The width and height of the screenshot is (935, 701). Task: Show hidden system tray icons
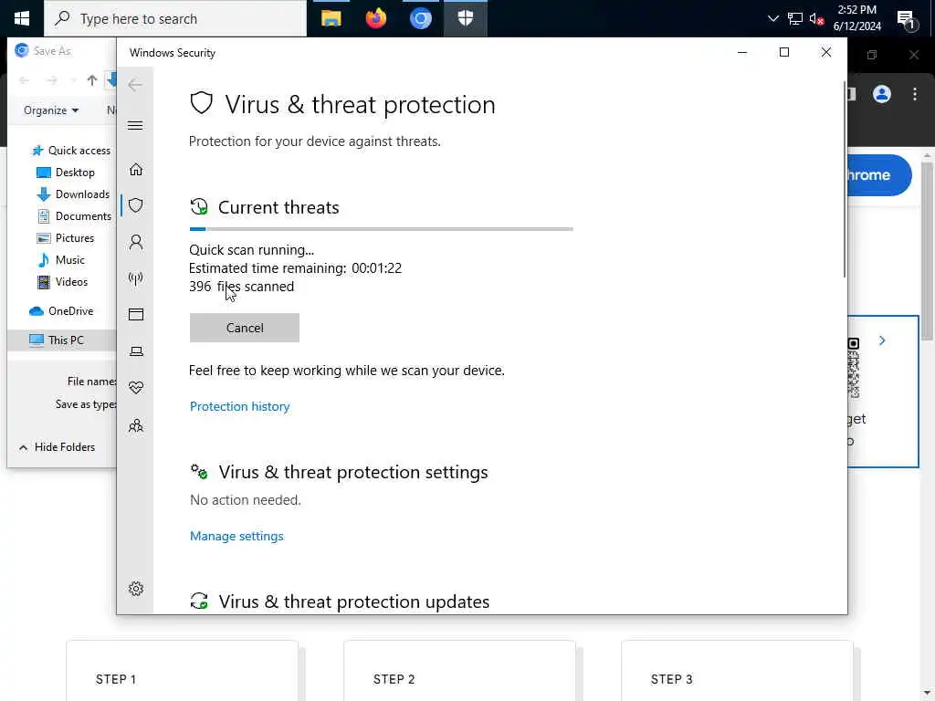coord(772,18)
